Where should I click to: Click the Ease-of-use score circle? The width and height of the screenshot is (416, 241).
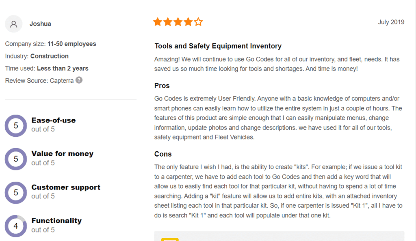click(16, 125)
